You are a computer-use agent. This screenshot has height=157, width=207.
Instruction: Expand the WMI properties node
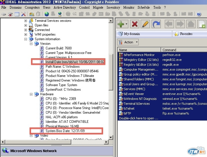[26, 34]
